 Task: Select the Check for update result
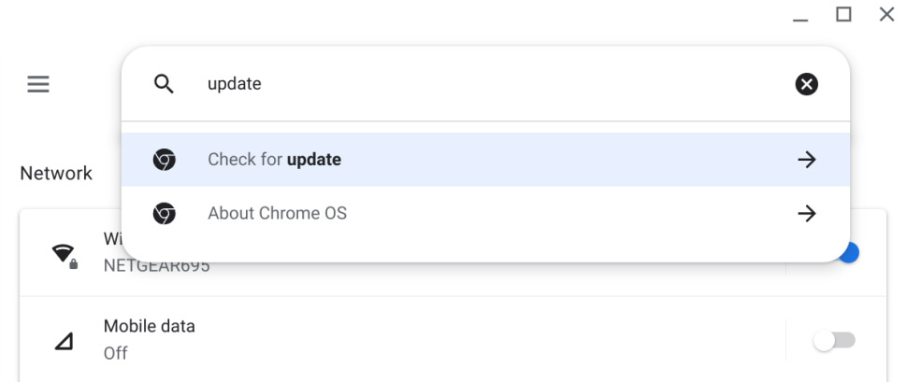coord(485,160)
